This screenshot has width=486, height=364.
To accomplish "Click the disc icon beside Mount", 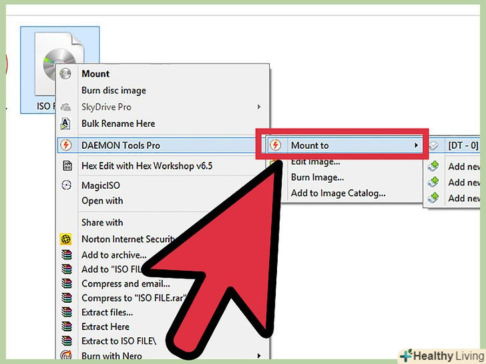I will pos(65,73).
